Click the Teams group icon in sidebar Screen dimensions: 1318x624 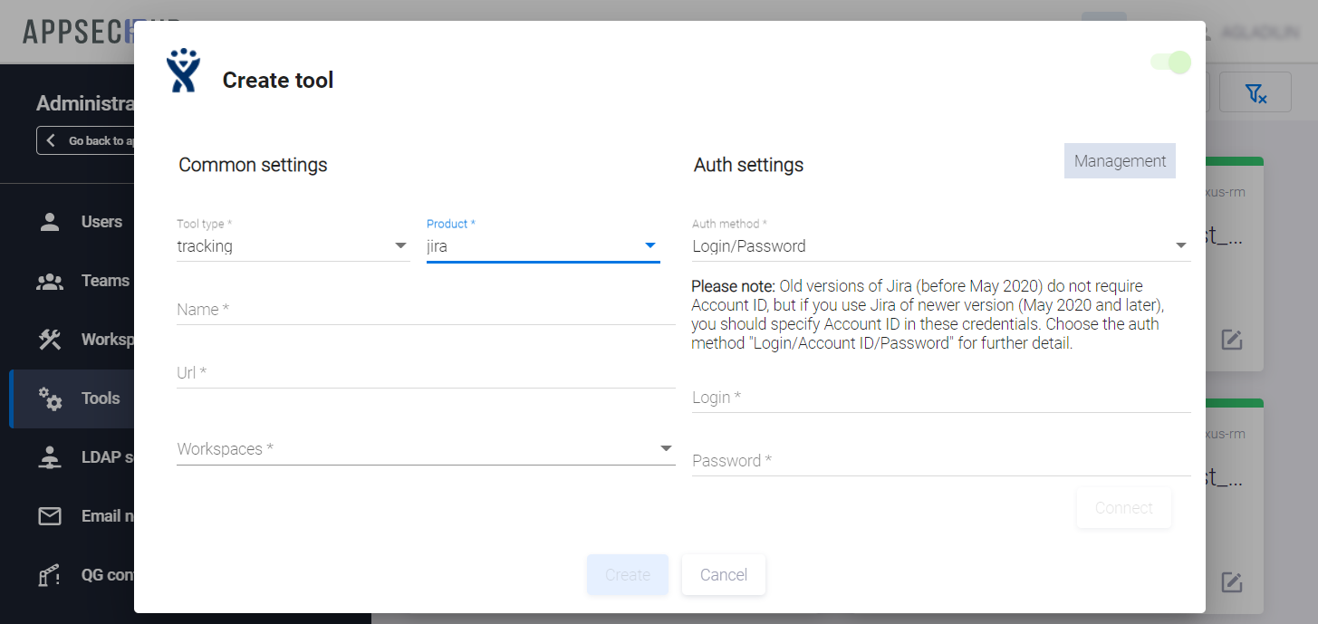tap(50, 281)
